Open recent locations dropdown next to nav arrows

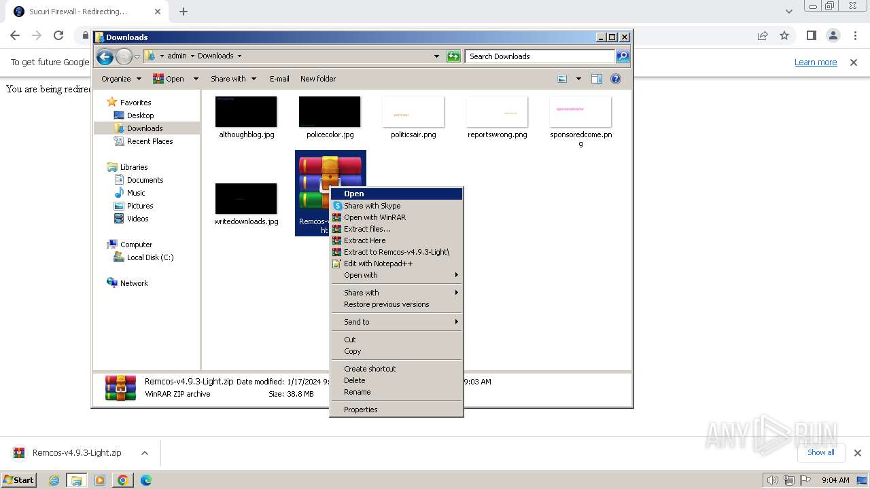tap(137, 56)
